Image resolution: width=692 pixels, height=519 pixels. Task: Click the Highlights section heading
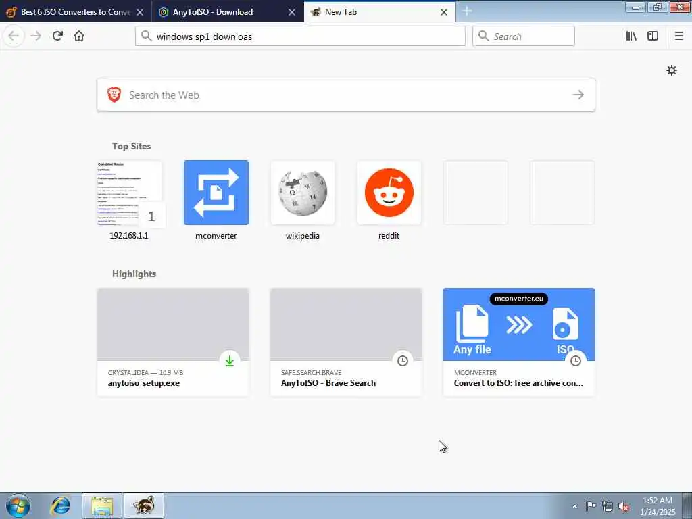pos(134,274)
